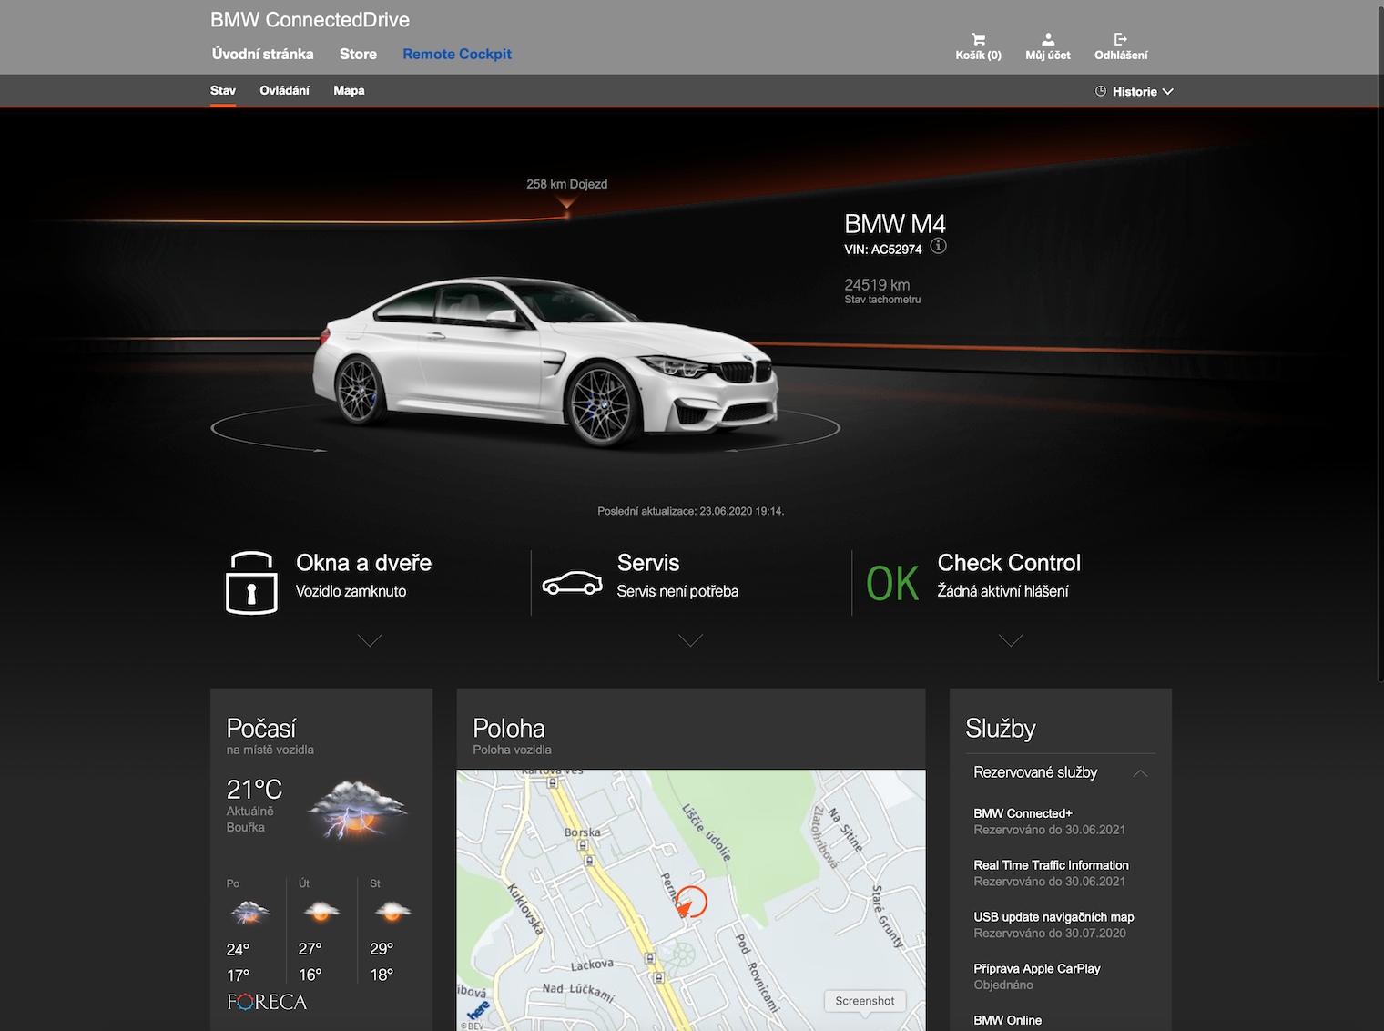Screen dimensions: 1384x1031
Task: Expand the Okna a dveře details chevron
Action: (x=370, y=640)
